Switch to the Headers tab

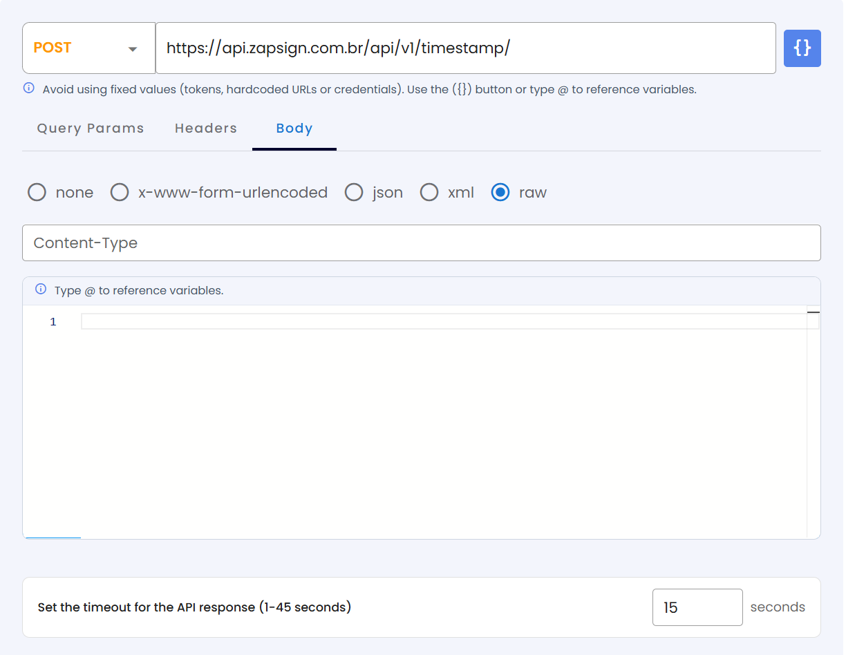(206, 128)
